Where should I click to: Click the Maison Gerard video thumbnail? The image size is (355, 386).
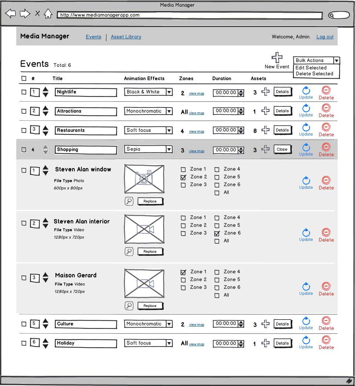144,284
